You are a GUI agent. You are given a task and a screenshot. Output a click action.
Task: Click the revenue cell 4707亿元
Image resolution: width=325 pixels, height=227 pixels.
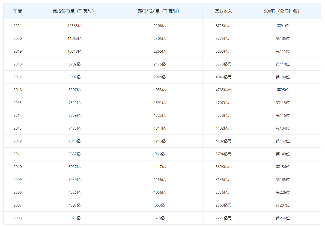point(224,103)
